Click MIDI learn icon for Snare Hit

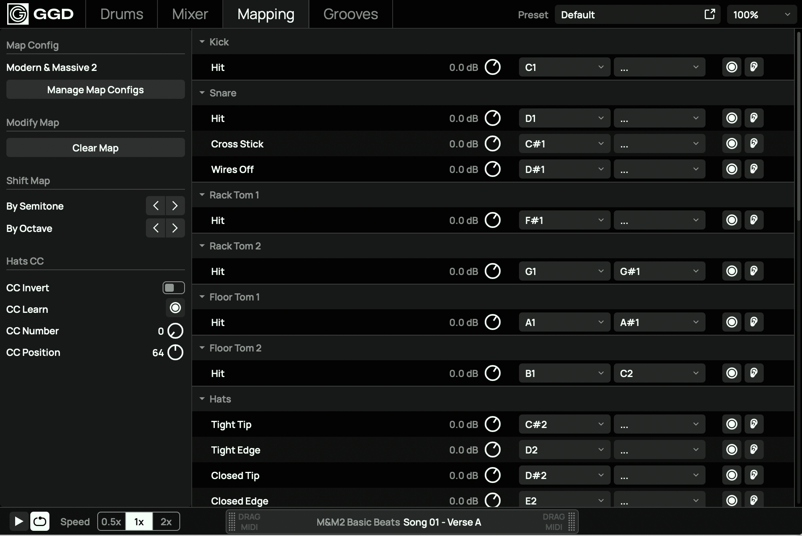731,118
